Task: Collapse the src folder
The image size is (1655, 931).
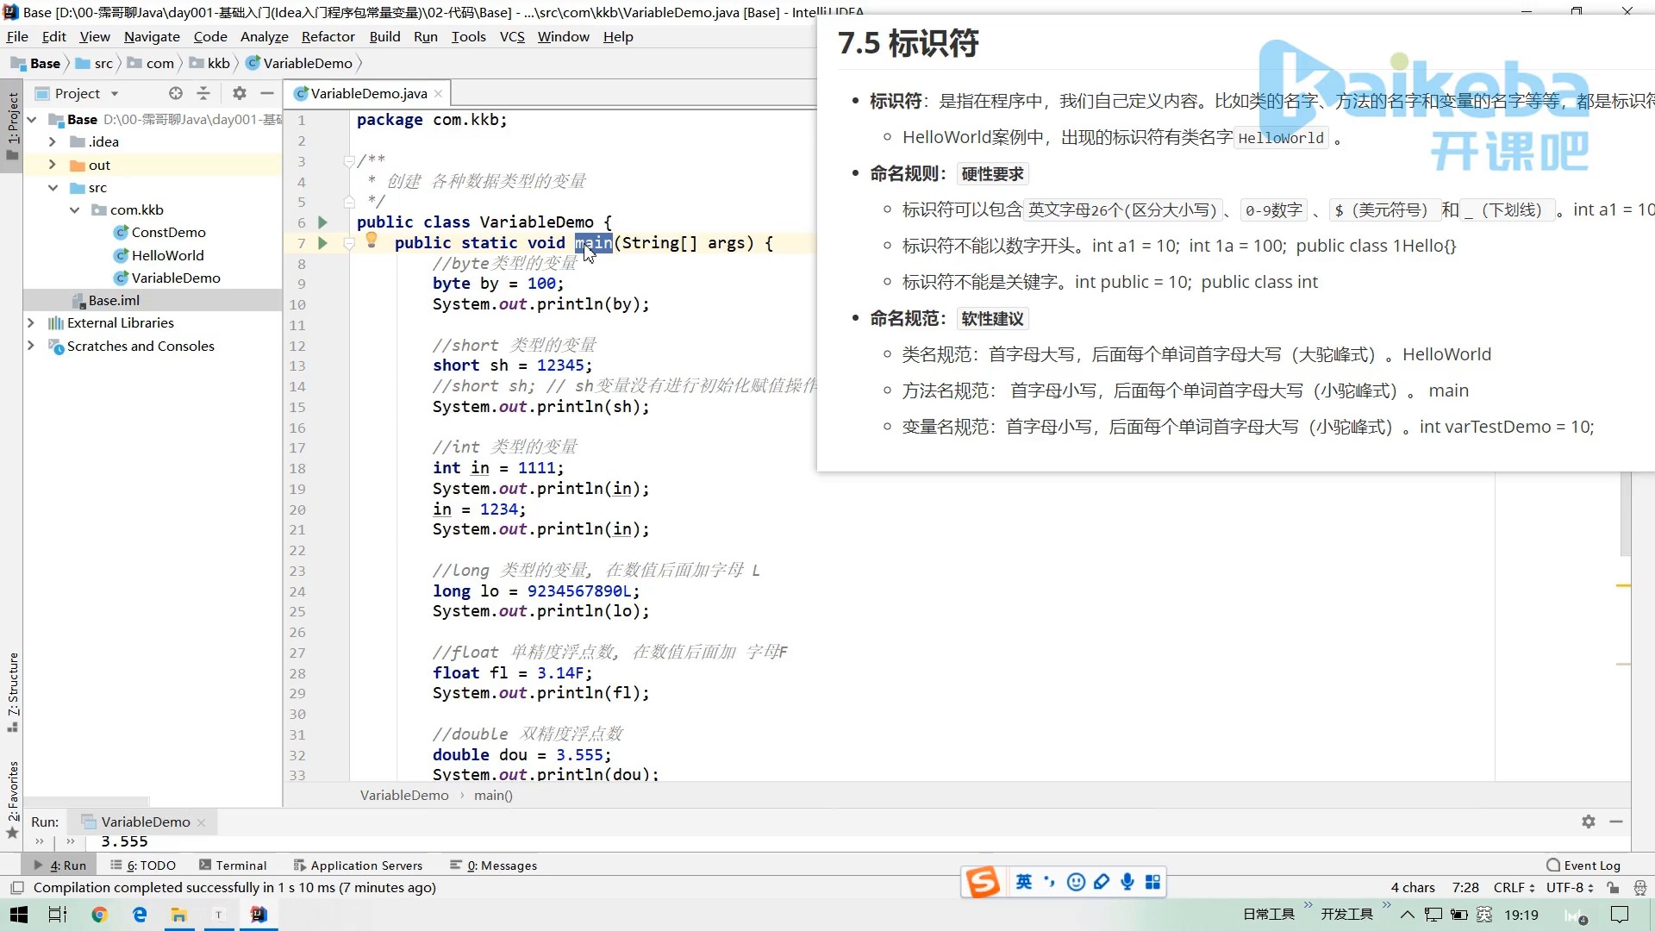Action: [x=53, y=187]
